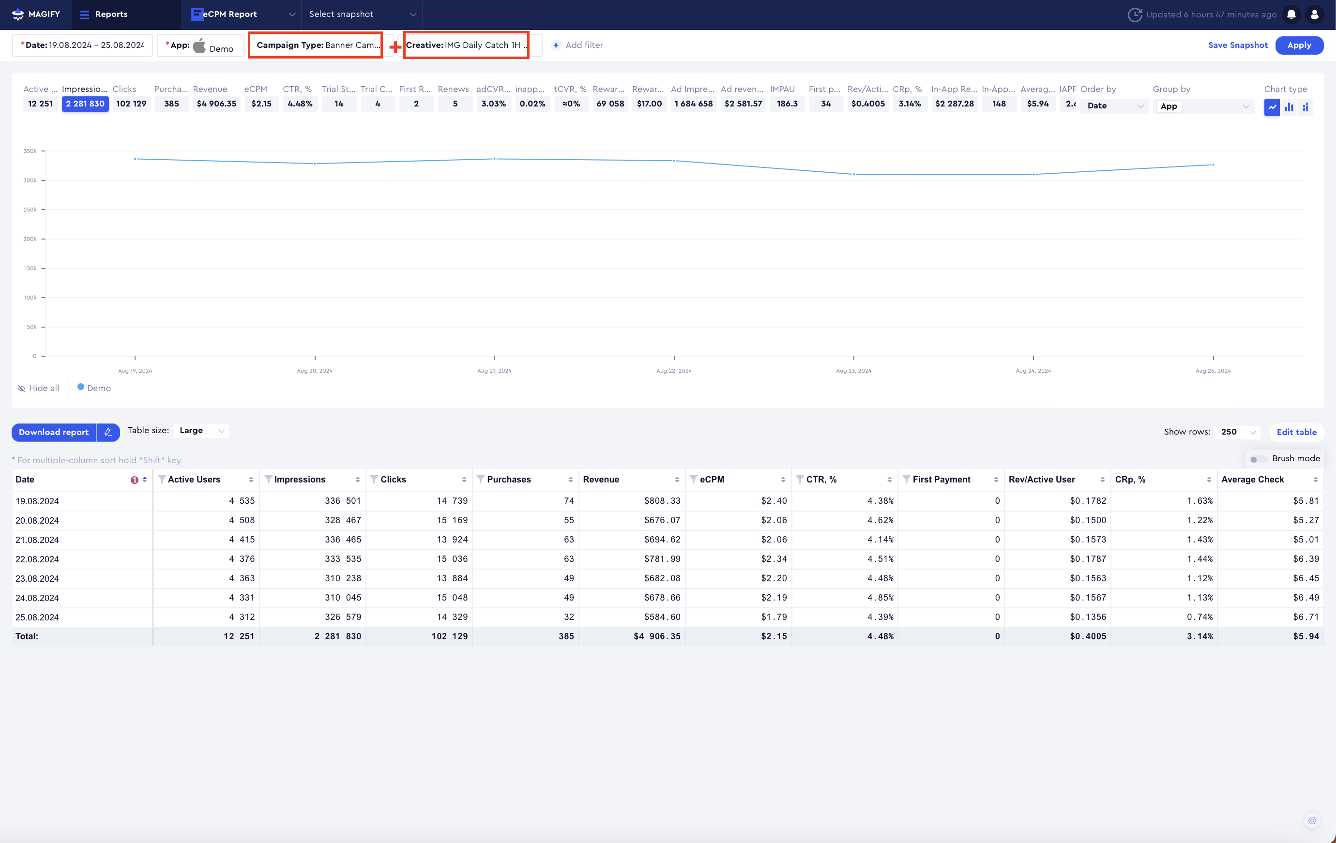Click the Date range filter field
The image size is (1336, 843).
83,45
